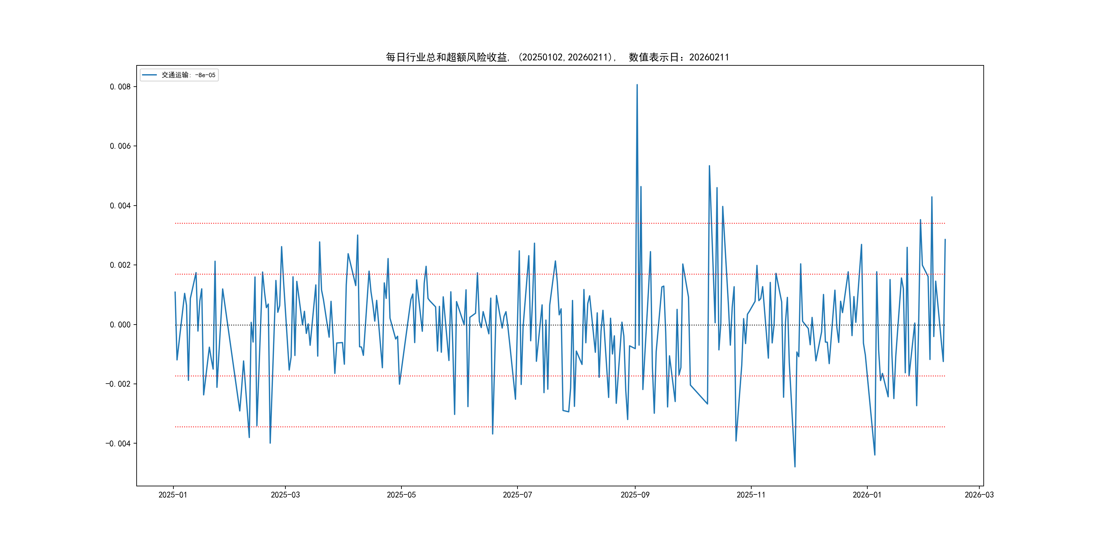Image resolution: width=1093 pixels, height=546 pixels.
Task: Click the chart title 每日行业总和超额风险收益
Action: click(557, 57)
